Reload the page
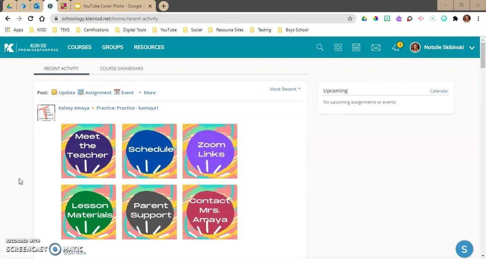Image resolution: width=486 pixels, height=259 pixels. (x=30, y=18)
